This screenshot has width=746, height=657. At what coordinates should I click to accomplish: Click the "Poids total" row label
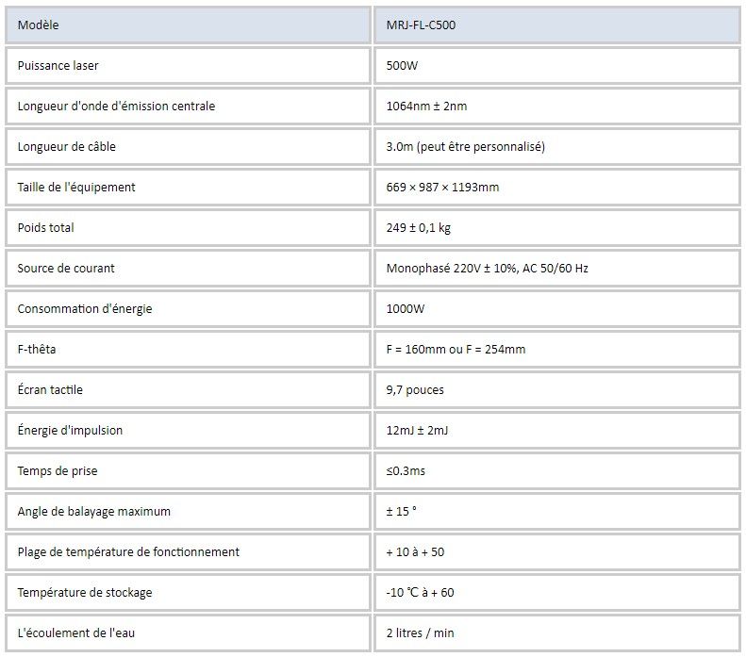tap(45, 228)
